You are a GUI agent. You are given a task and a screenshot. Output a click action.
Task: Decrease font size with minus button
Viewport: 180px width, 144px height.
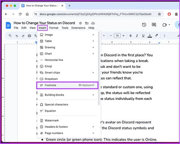pos(111,36)
